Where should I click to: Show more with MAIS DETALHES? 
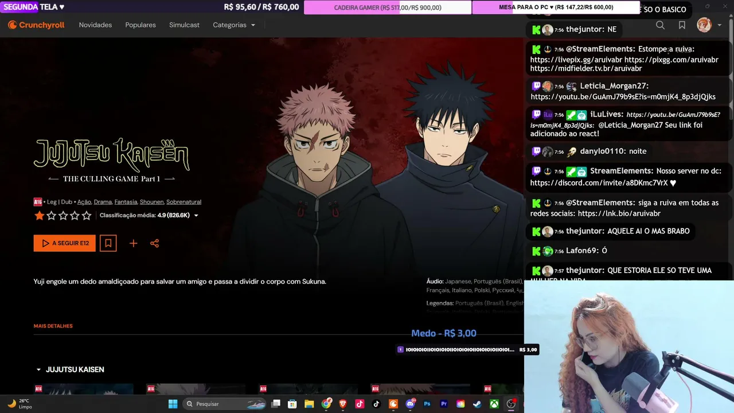[x=53, y=326]
